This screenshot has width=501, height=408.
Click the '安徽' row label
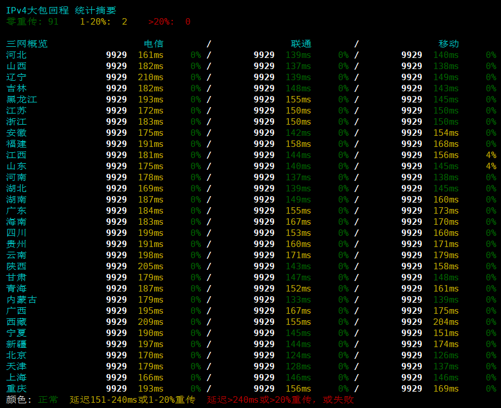click(x=16, y=133)
